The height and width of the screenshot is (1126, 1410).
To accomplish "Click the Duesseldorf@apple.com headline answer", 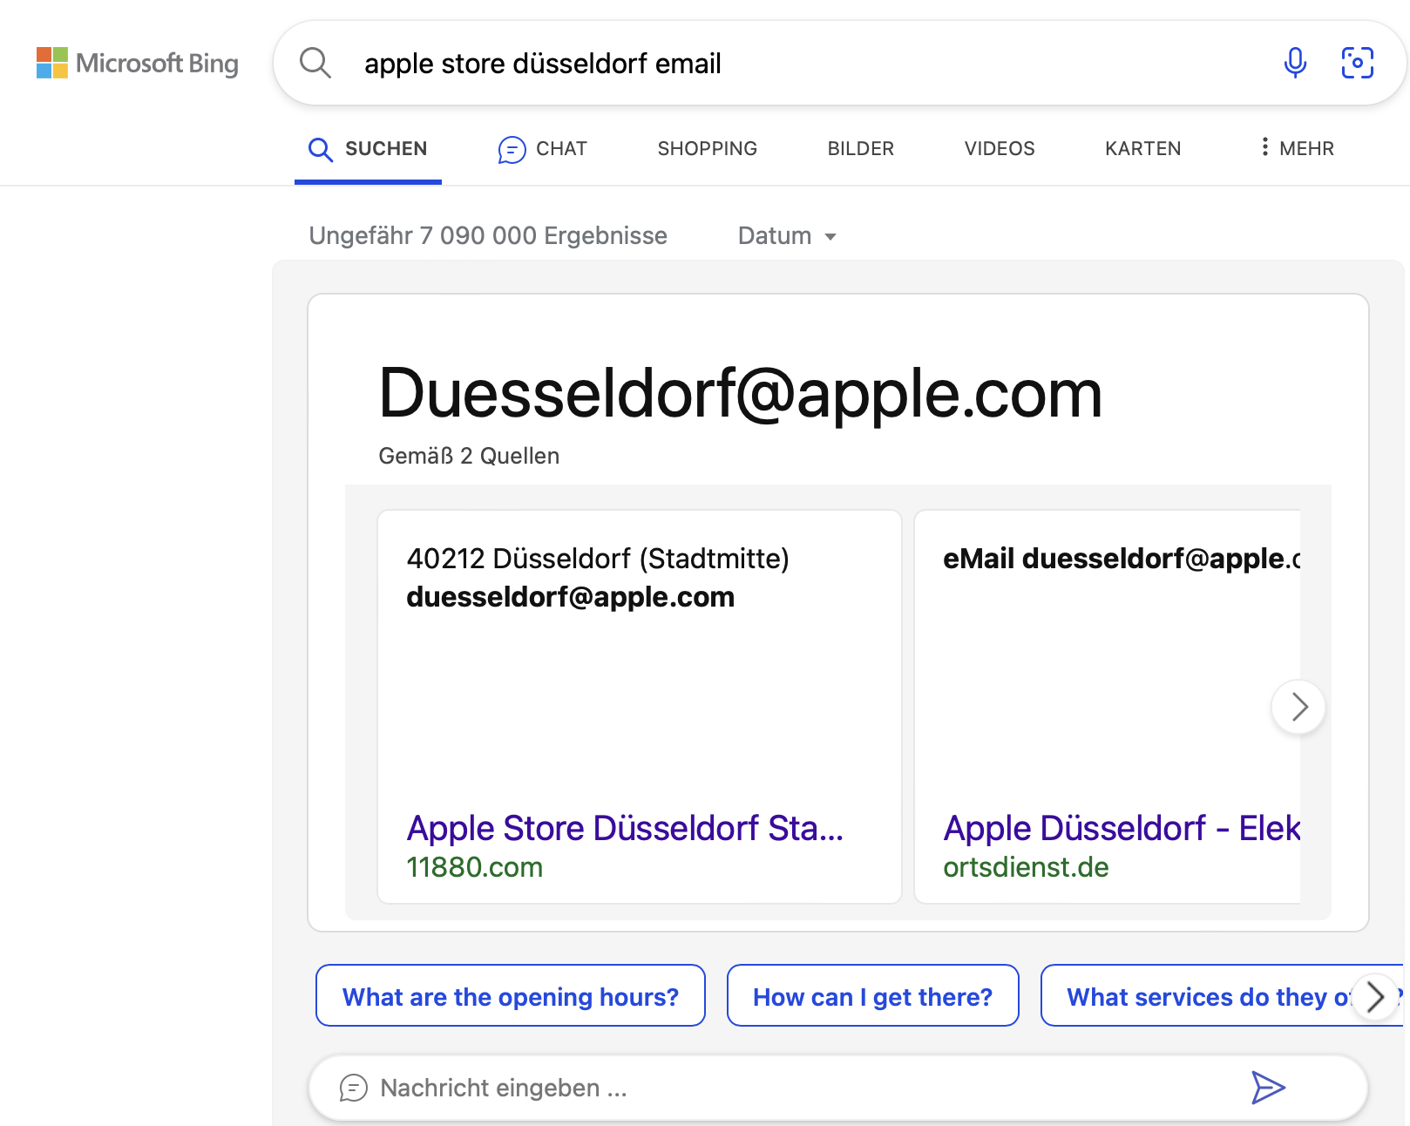I will 740,393.
